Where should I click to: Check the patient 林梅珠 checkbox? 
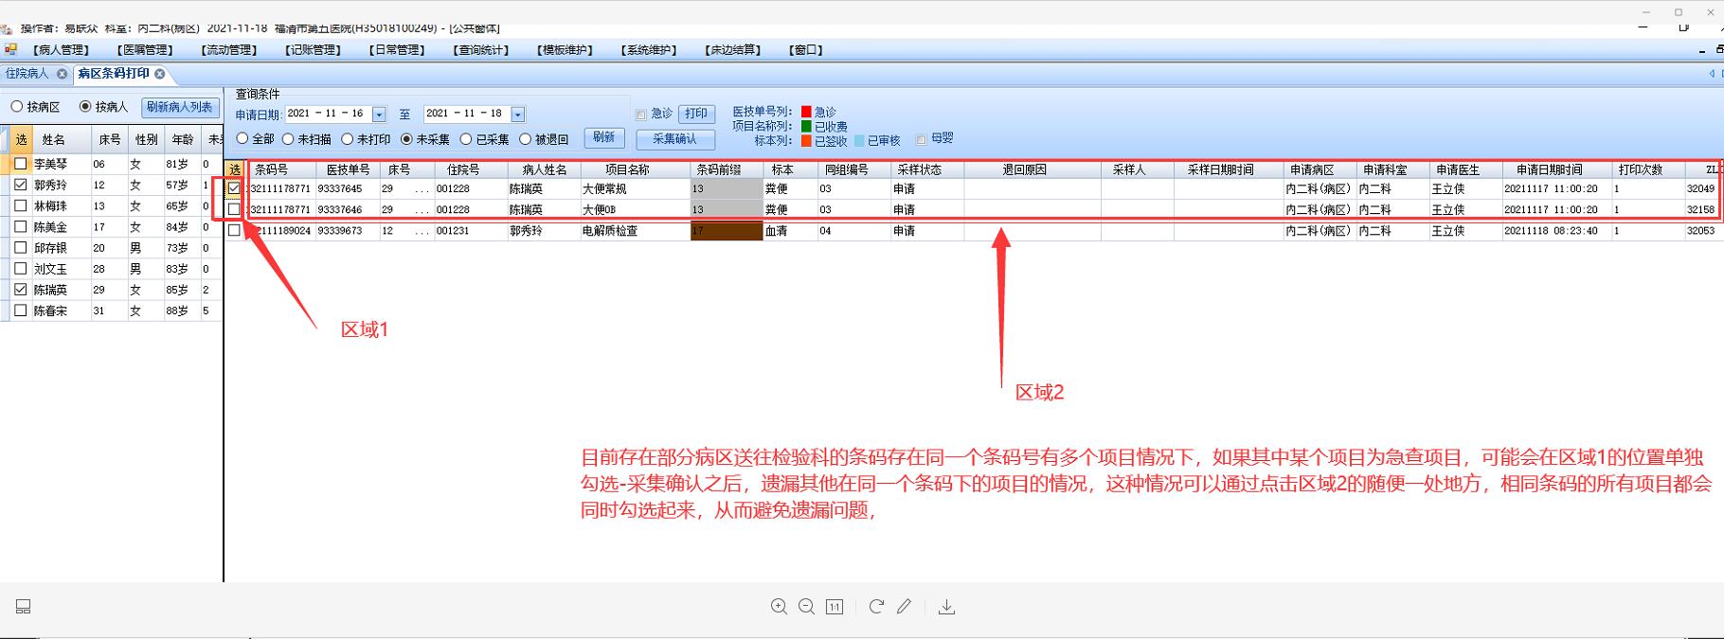tap(20, 205)
